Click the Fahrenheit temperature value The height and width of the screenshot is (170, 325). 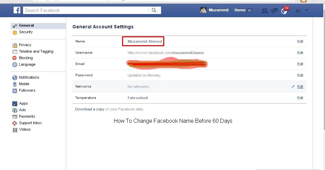[x=137, y=98]
